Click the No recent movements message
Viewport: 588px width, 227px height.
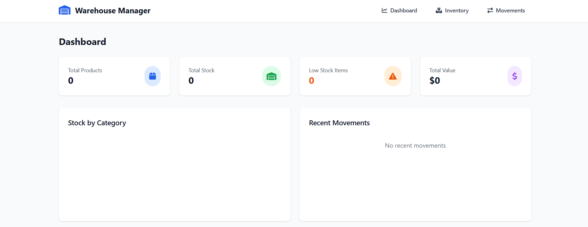point(415,146)
